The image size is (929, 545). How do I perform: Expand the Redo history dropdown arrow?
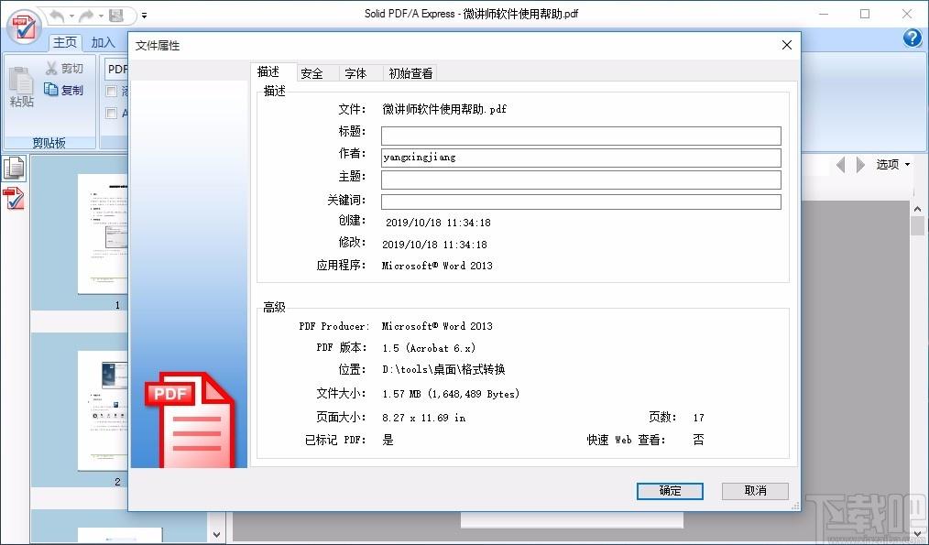click(x=102, y=16)
